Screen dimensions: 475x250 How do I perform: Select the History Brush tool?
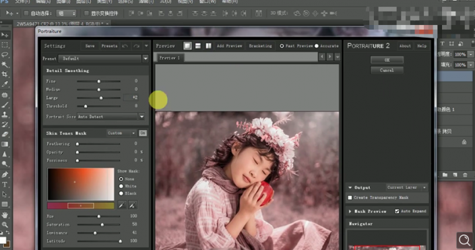[x=5, y=124]
